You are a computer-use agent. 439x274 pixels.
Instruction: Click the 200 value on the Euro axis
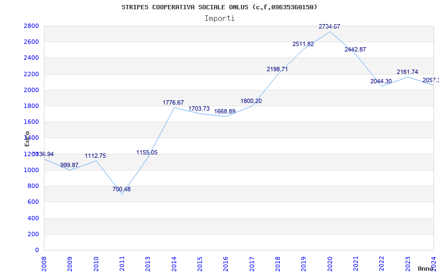pyautogui.click(x=33, y=234)
